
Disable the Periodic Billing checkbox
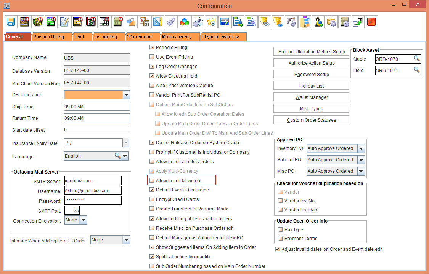coord(151,47)
